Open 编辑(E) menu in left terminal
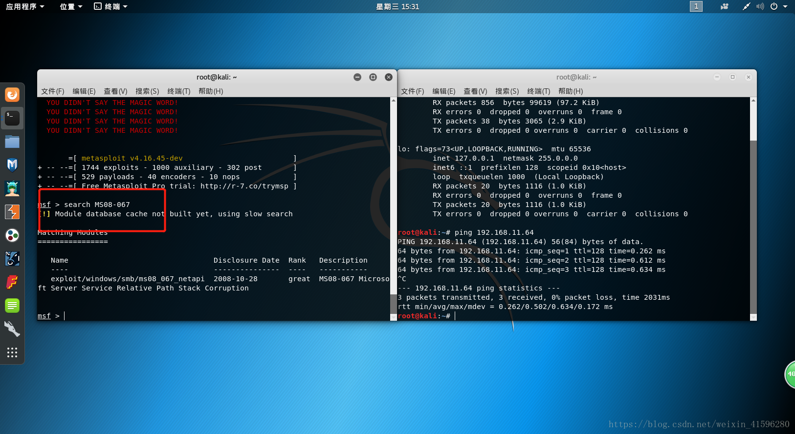795x434 pixels. click(84, 91)
